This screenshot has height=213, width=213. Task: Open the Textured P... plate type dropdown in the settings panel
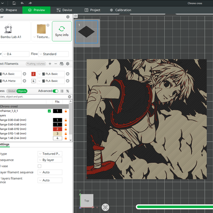pyautogui.click(x=50, y=154)
